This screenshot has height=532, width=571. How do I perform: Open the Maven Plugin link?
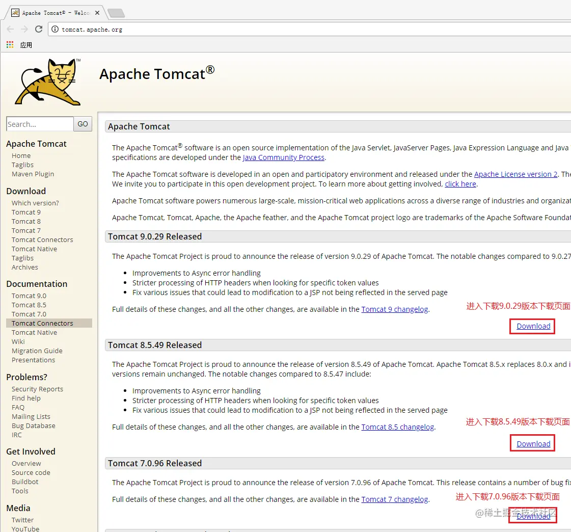click(x=33, y=174)
